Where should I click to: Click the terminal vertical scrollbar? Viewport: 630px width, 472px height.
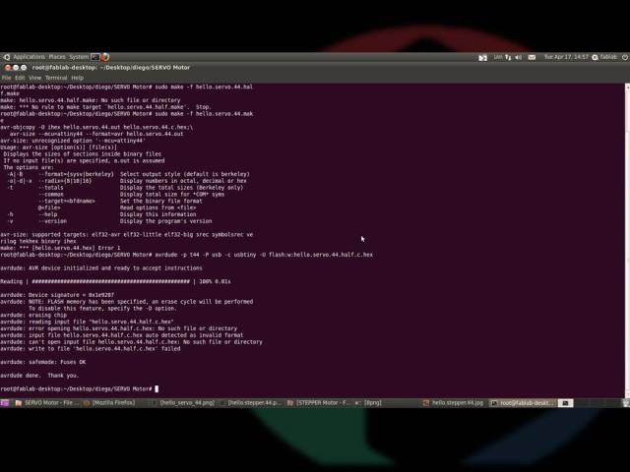click(627, 241)
